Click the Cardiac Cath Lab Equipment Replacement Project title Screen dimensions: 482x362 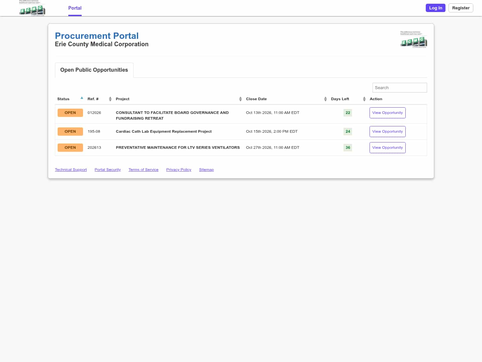[x=164, y=131]
